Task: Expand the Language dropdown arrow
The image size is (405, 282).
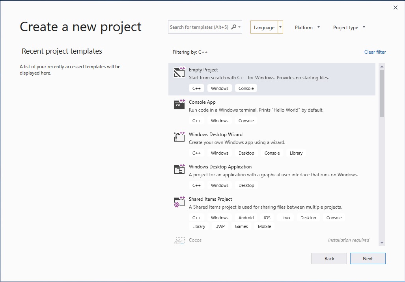Action: tap(280, 27)
